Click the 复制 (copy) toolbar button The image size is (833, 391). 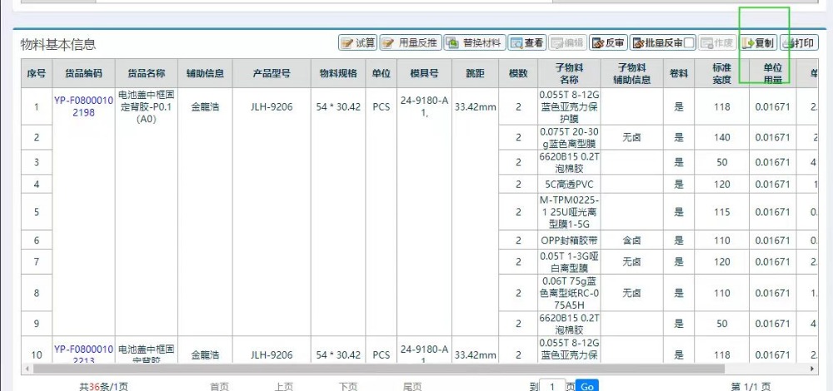[x=758, y=43]
